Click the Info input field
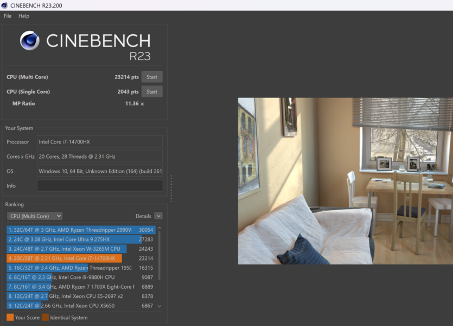Screen dimensions: 453x326 [100, 186]
